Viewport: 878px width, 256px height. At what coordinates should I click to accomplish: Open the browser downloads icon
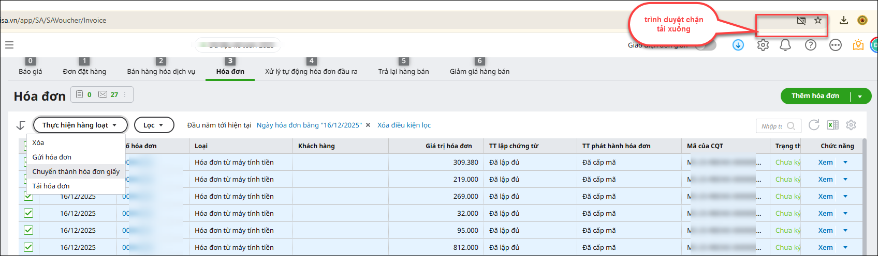point(844,20)
